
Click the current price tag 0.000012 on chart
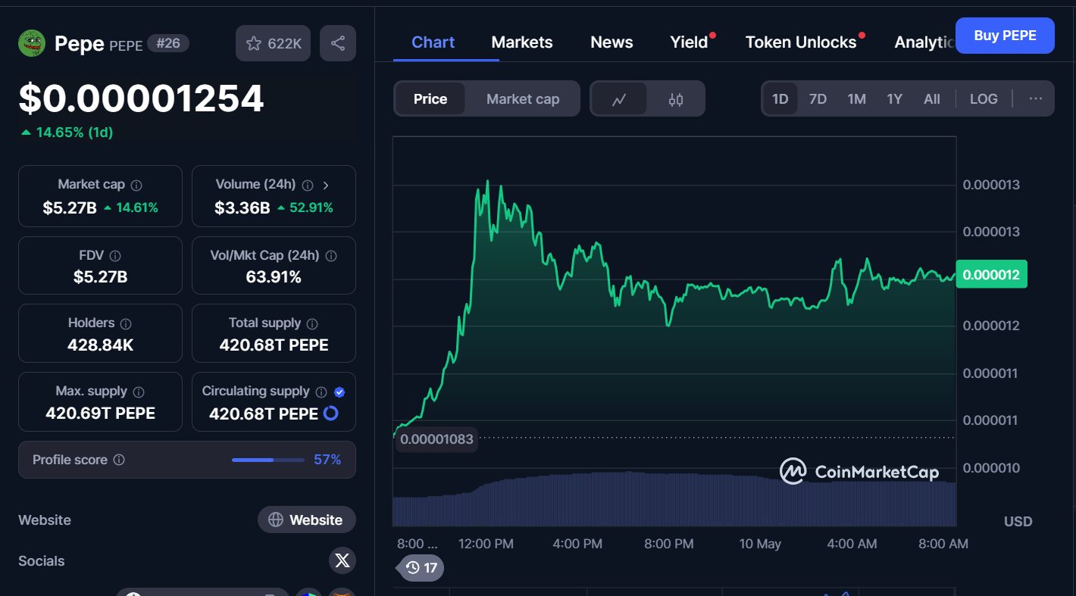(x=991, y=275)
